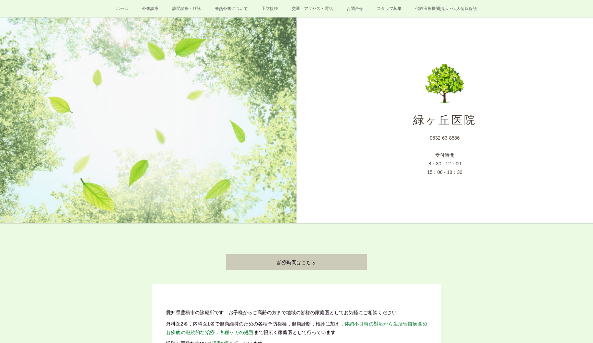This screenshot has width=593, height=343.
Task: Select 外来診療 in the navigation bar
Action: tap(150, 9)
